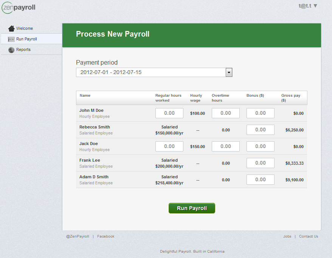
Task: Focus Jack Doe regular hours field
Action: pyautogui.click(x=169, y=146)
